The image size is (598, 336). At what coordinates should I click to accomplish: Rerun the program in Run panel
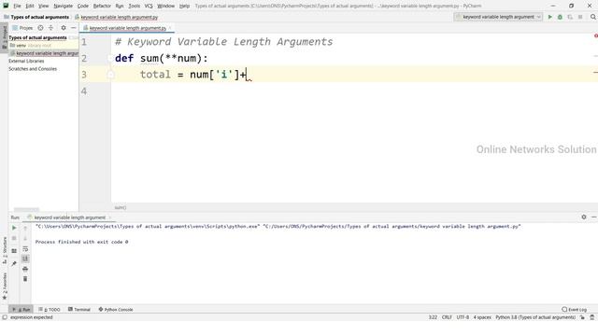point(14,228)
